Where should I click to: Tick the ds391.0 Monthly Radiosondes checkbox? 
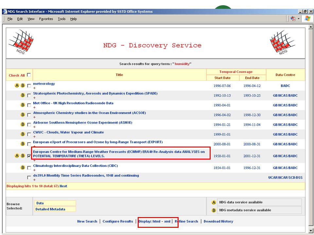(x=29, y=178)
